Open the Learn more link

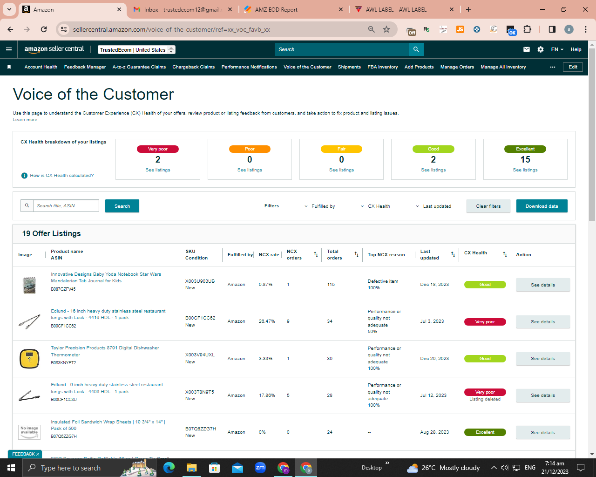(x=25, y=120)
